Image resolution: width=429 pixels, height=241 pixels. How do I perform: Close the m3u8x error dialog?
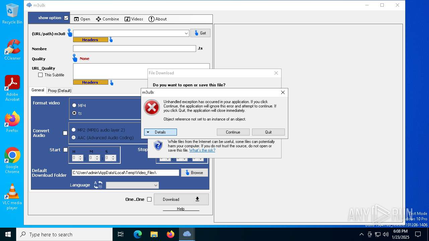(283, 92)
